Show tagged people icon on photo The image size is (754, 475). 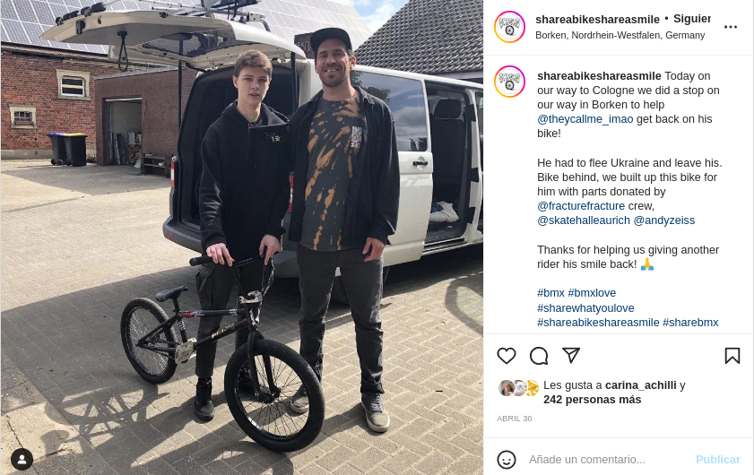click(22, 459)
